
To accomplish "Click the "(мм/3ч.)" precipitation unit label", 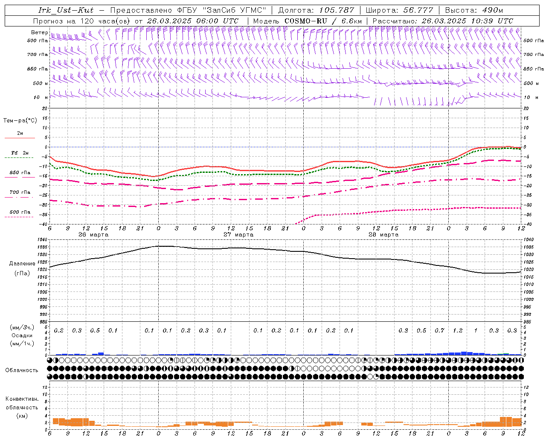I will click(22, 327).
